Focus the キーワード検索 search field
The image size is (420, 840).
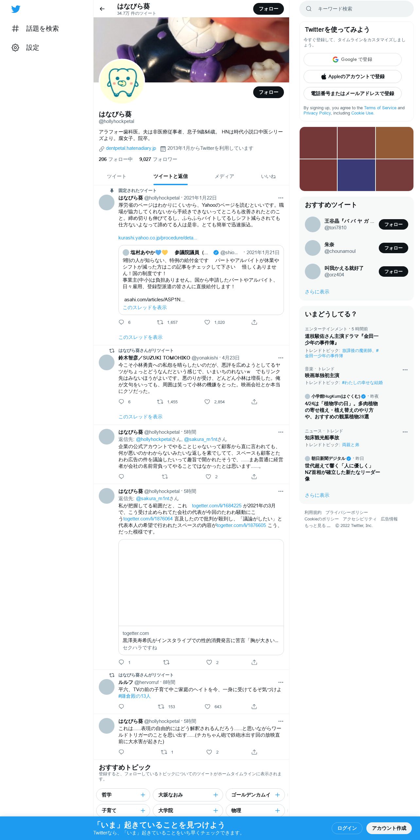[357, 9]
